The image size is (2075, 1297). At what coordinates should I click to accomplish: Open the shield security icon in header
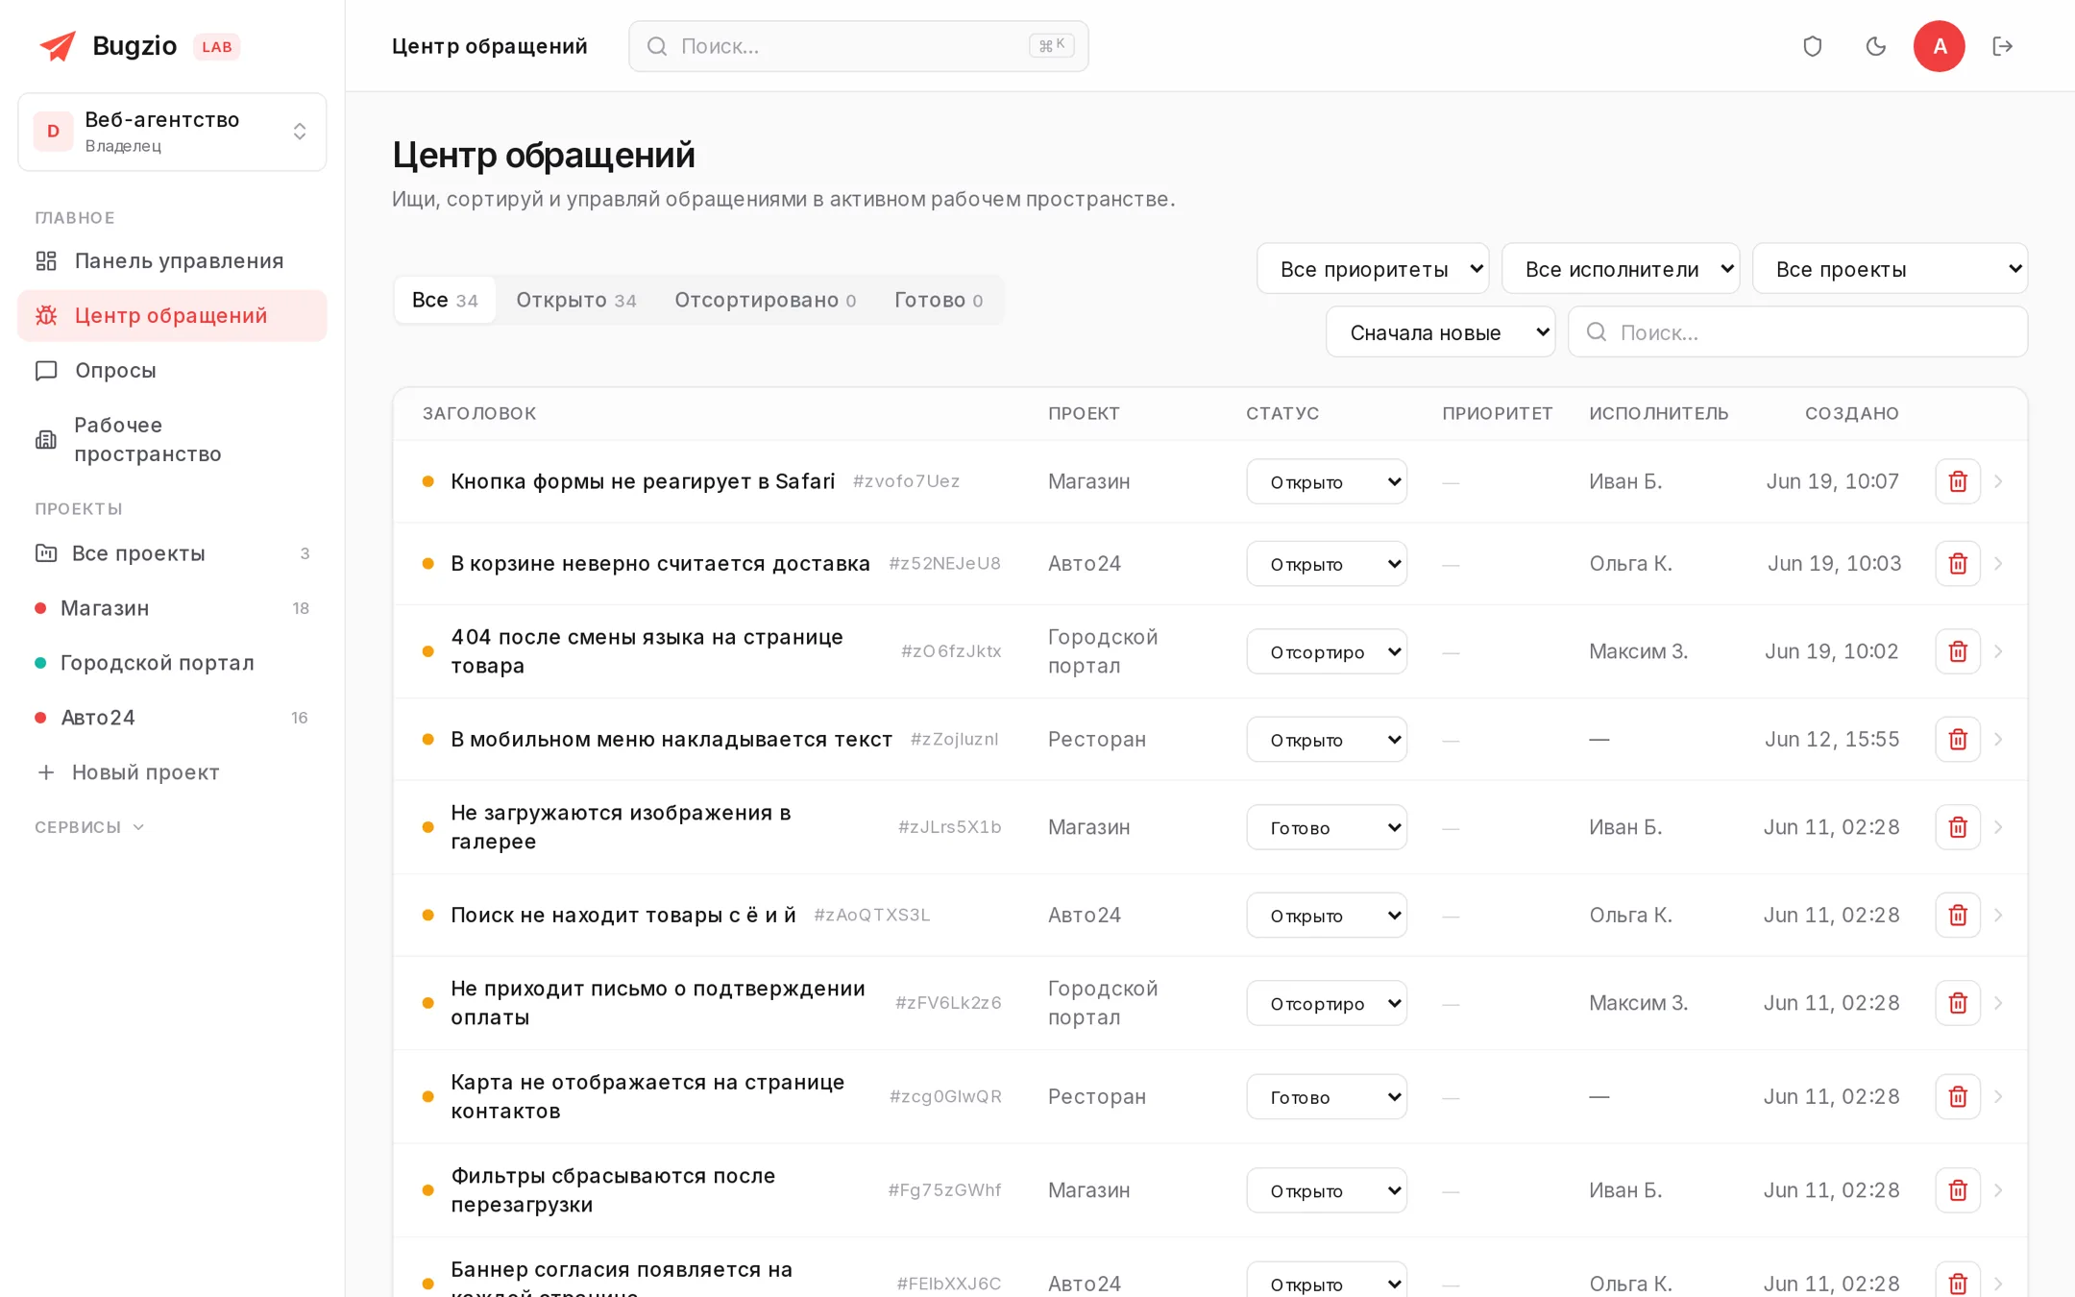click(x=1812, y=46)
